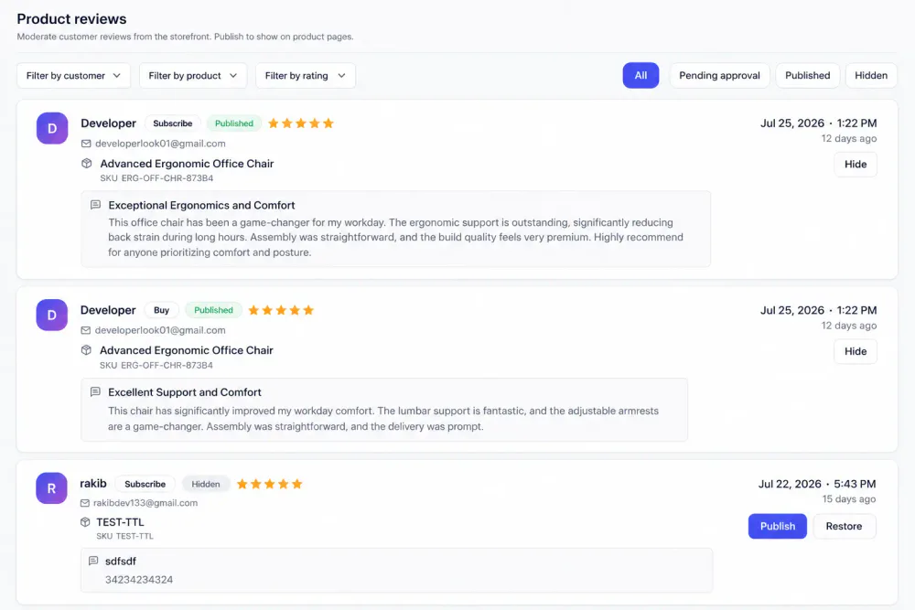The image size is (915, 610).
Task: Click the star rating on the Exceptional Ergonomics review
Action: coord(301,123)
